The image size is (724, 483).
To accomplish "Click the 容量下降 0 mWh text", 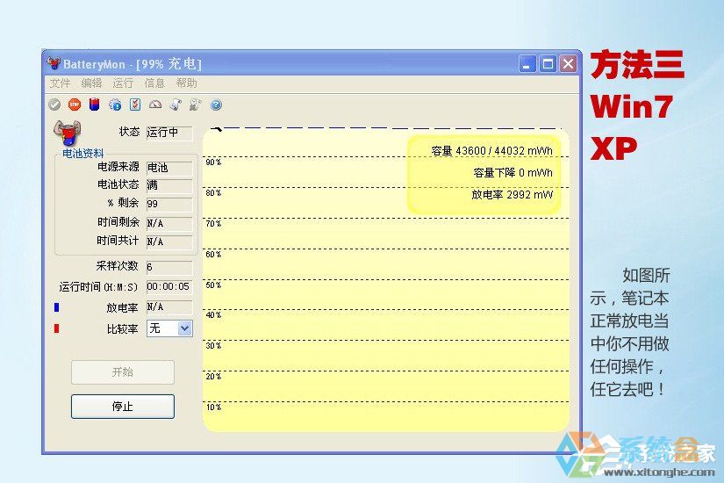I will pos(513,173).
